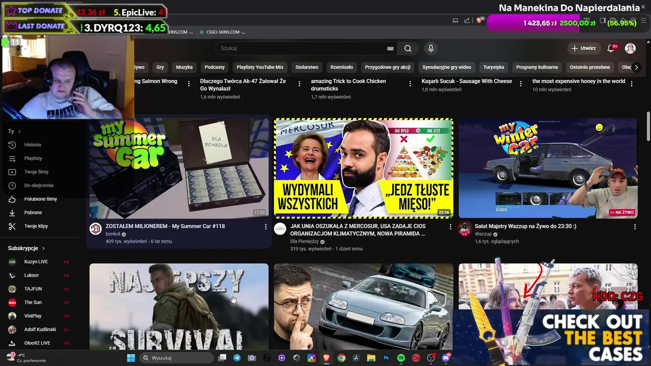Open Google Chrome from the taskbar
The width and height of the screenshot is (651, 366).
pyautogui.click(x=341, y=358)
